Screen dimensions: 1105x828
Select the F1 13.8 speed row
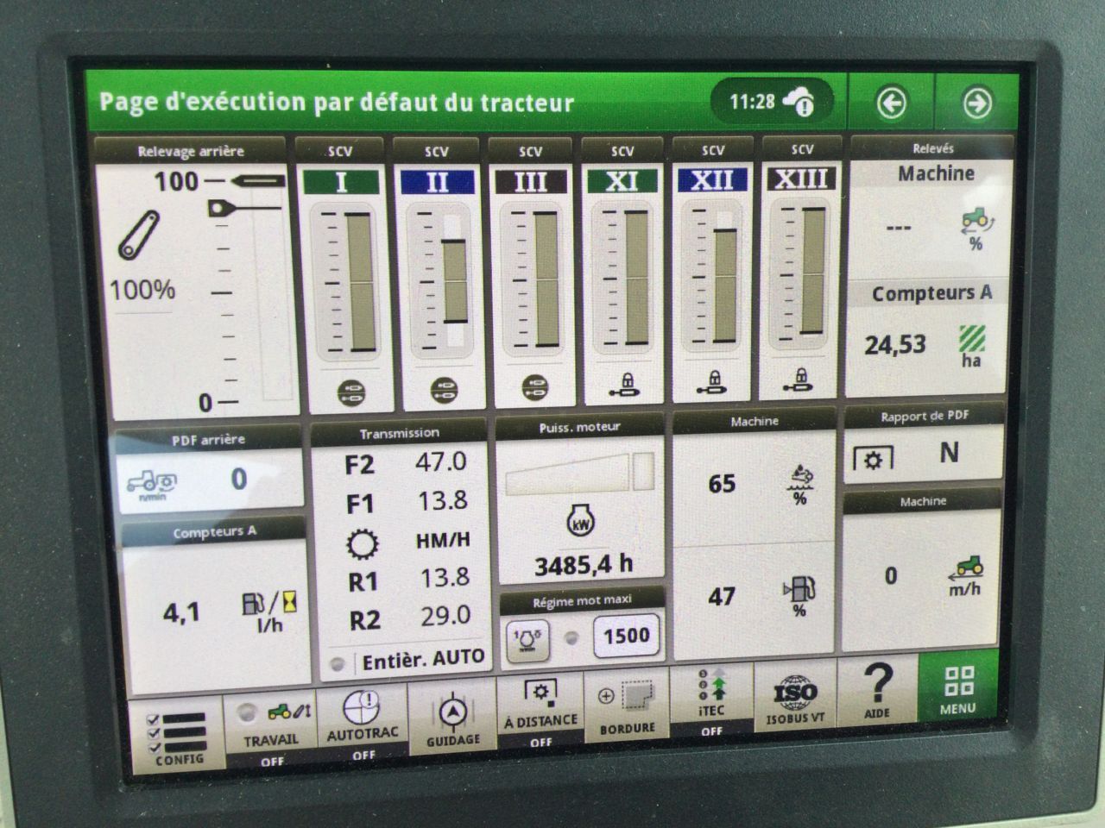[406, 503]
